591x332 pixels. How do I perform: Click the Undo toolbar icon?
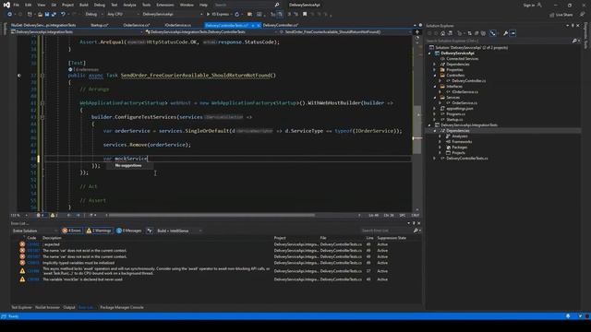pos(63,15)
